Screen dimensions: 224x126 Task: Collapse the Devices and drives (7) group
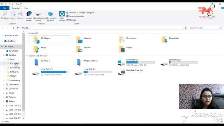[x=27, y=56]
